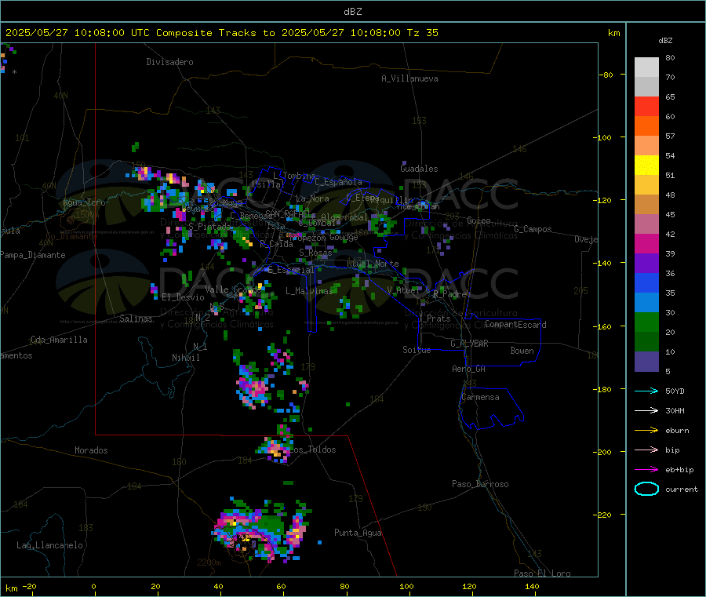Click the 80 dBZ white color swatch
The height and width of the screenshot is (597, 706).
[646, 67]
